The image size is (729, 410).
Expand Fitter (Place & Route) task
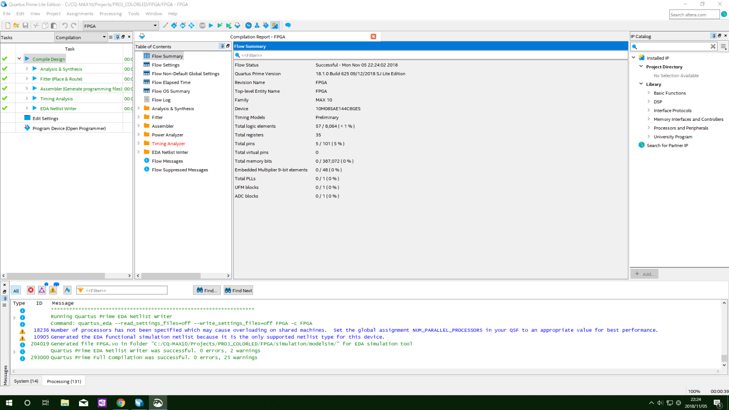pyautogui.click(x=27, y=79)
